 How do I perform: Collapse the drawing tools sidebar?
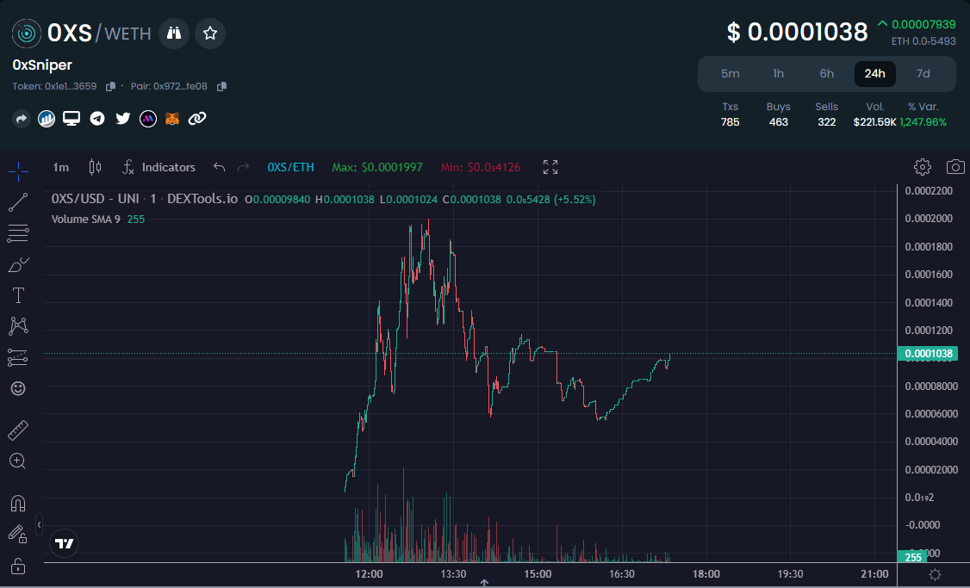tap(38, 525)
